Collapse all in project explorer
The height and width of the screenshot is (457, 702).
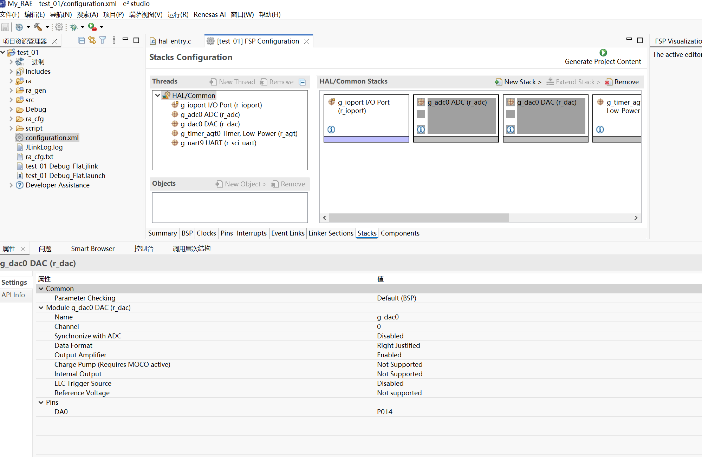[82, 40]
